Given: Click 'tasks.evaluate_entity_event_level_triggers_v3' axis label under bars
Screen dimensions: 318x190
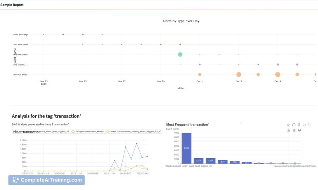Looking at the screenshot, I should point(188,166).
